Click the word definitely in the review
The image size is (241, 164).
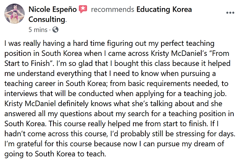pos(73,104)
